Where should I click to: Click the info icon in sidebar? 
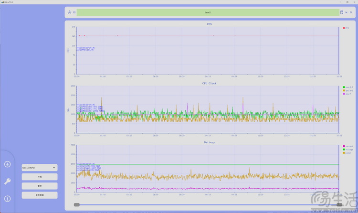click(7, 198)
